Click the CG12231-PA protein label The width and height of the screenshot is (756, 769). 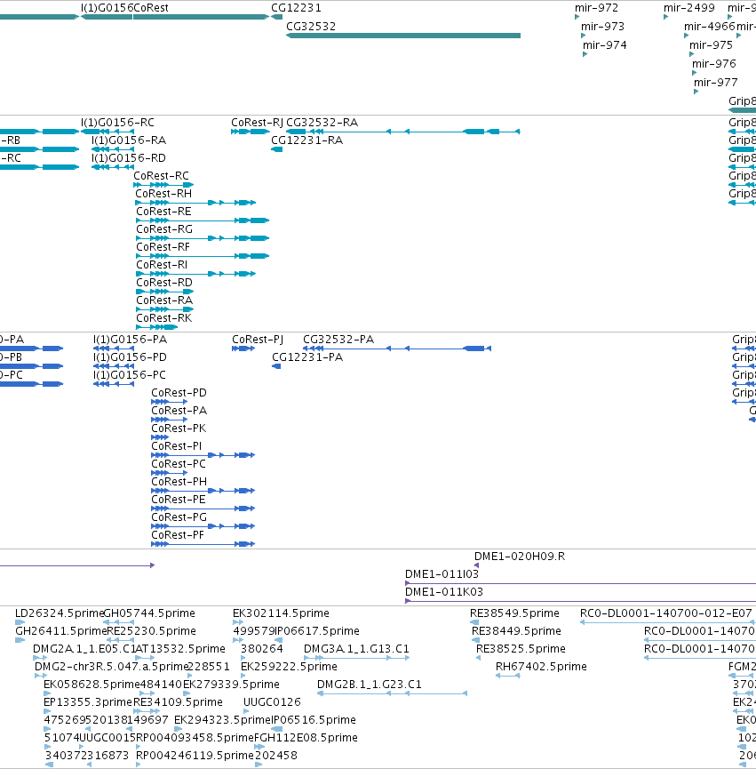tap(307, 357)
